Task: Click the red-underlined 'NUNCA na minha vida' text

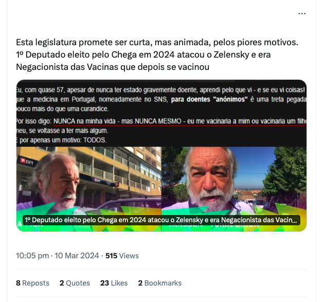Action: (x=84, y=121)
